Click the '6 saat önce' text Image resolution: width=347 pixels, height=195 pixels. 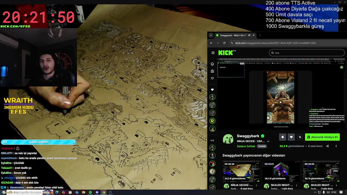pyautogui.click(x=315, y=146)
